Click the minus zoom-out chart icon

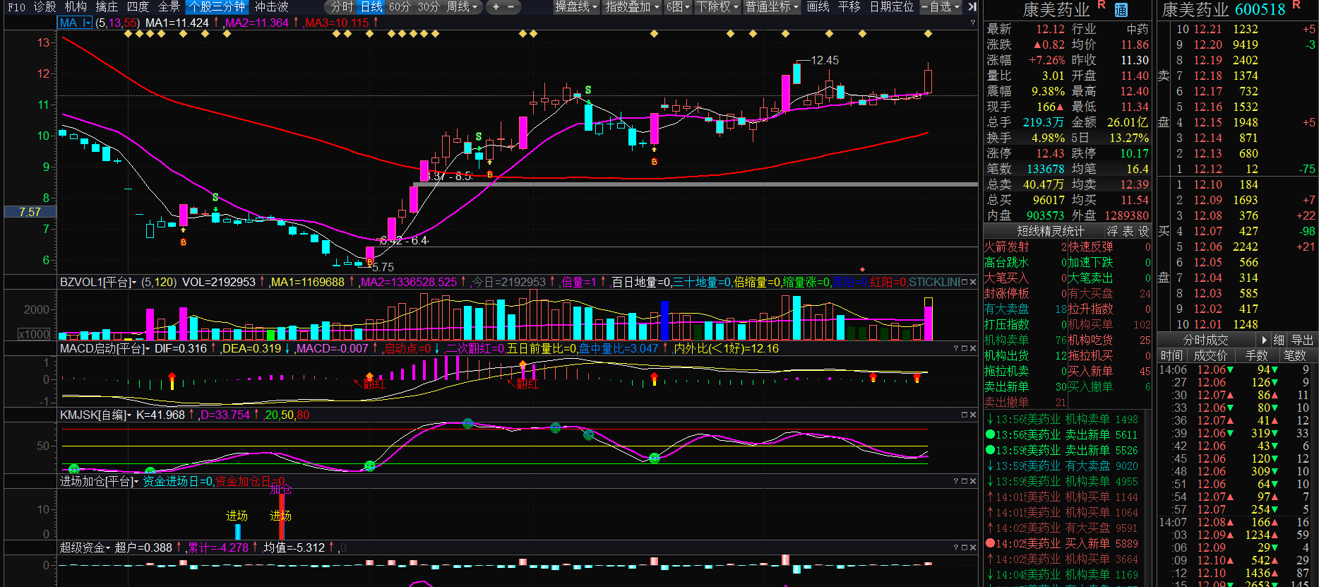coord(511,7)
